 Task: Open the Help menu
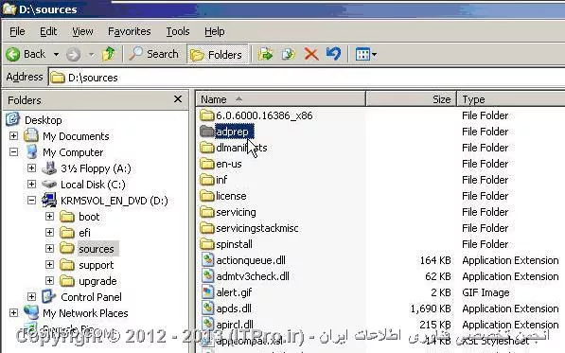[215, 31]
